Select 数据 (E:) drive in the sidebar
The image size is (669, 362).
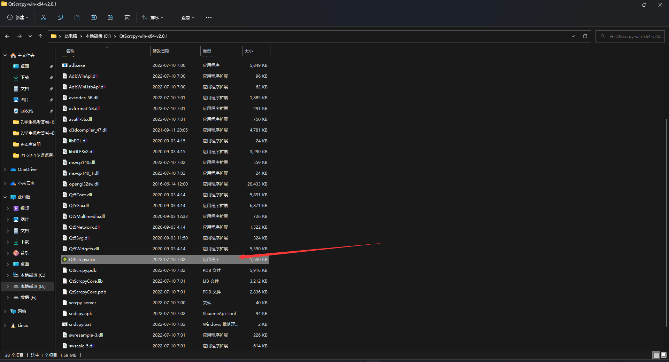(x=28, y=298)
